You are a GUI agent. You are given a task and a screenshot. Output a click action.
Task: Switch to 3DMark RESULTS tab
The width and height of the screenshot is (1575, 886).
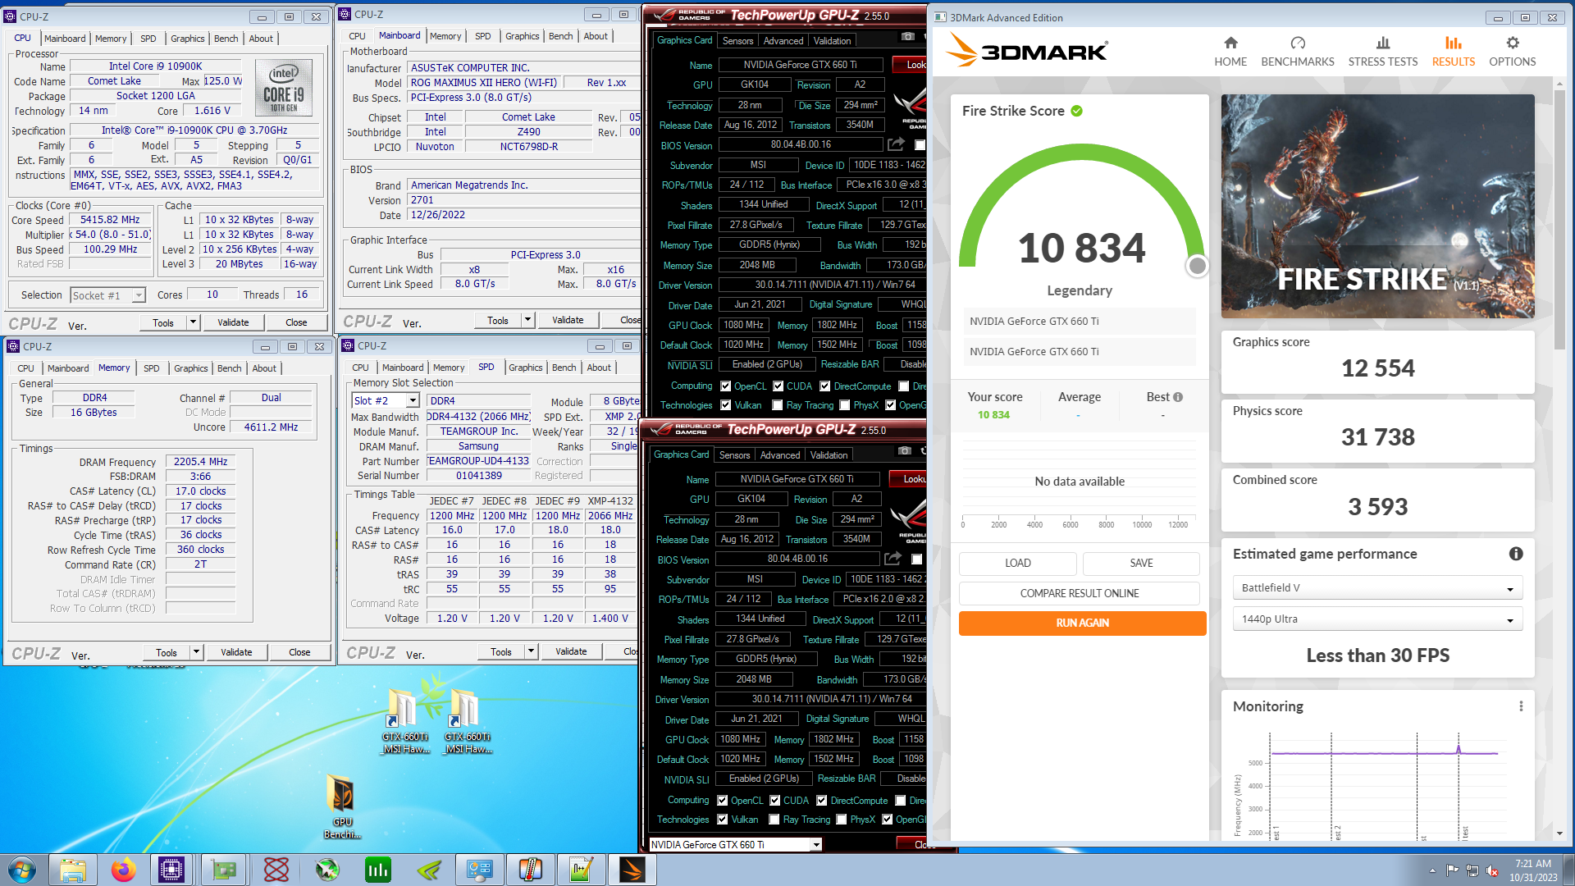click(x=1454, y=52)
